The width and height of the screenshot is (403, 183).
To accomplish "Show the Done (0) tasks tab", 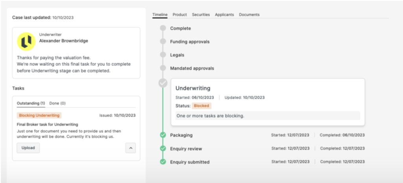I will pos(57,103).
